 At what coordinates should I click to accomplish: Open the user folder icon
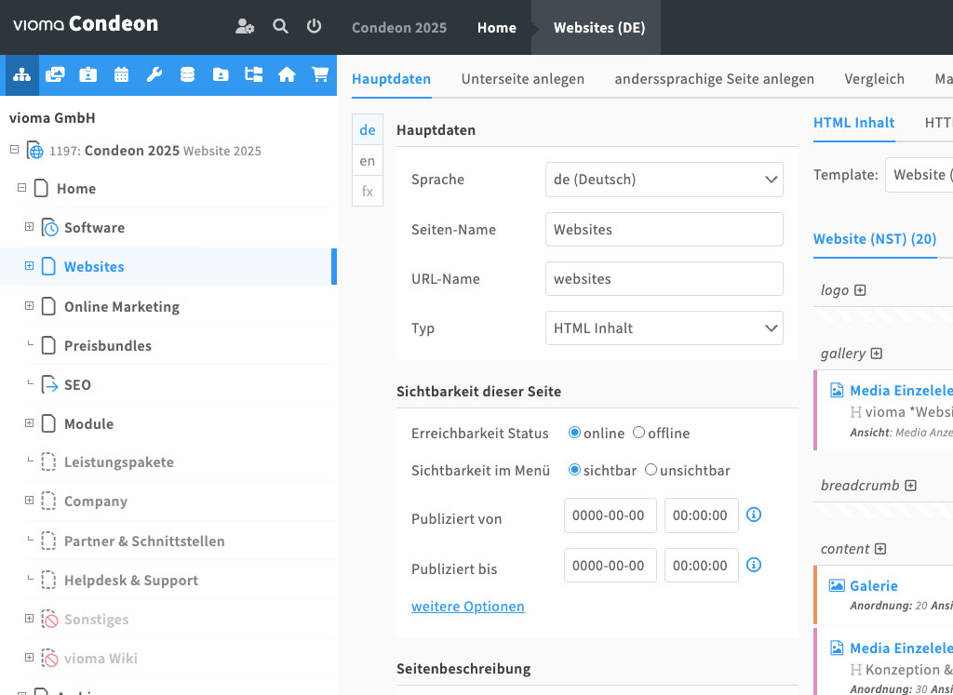click(x=220, y=75)
